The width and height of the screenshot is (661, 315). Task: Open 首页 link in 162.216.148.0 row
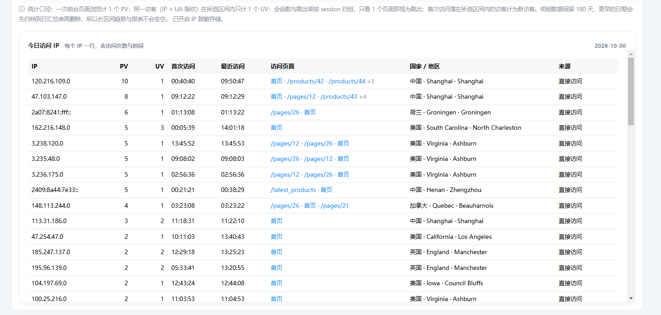coord(277,128)
